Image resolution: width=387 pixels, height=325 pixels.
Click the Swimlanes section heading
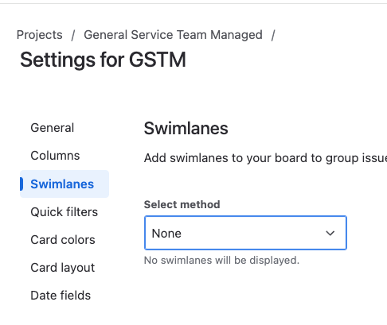(x=186, y=128)
